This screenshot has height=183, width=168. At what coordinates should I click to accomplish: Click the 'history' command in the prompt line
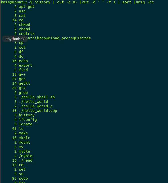tap(42, 2)
